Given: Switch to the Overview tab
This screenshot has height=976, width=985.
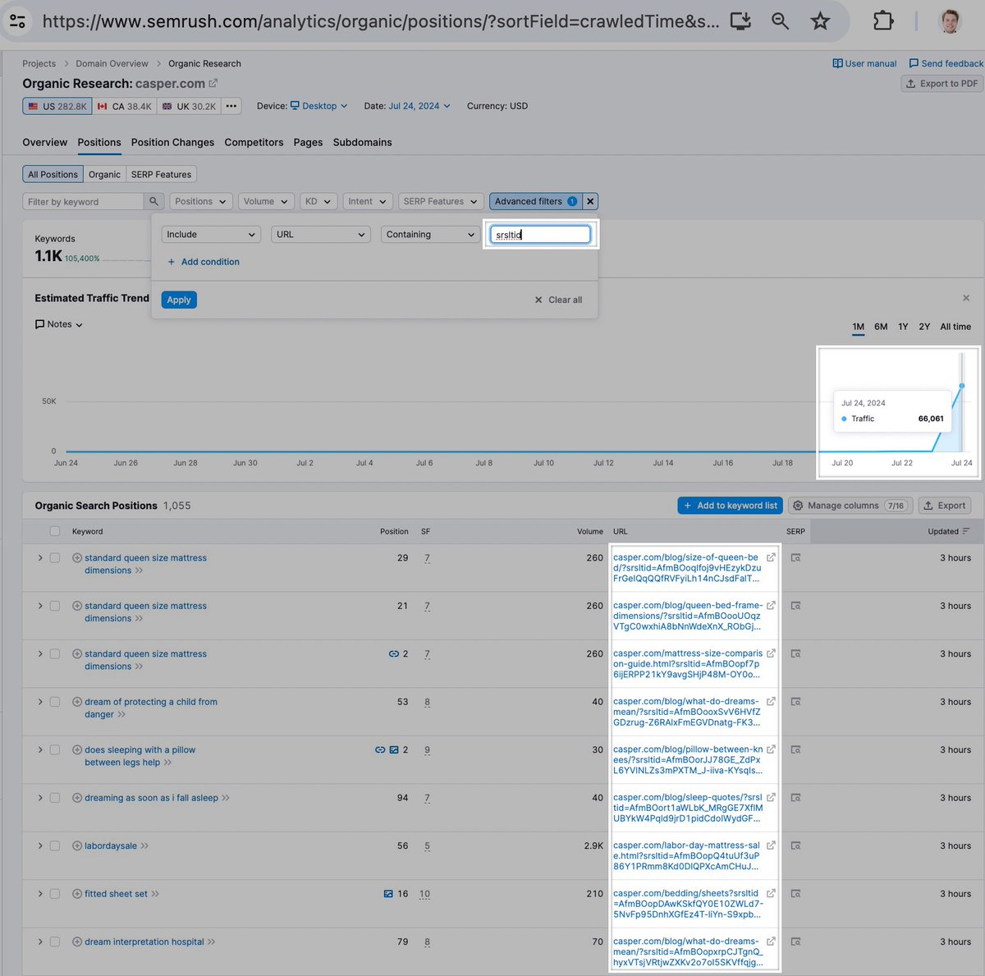Looking at the screenshot, I should 45,142.
